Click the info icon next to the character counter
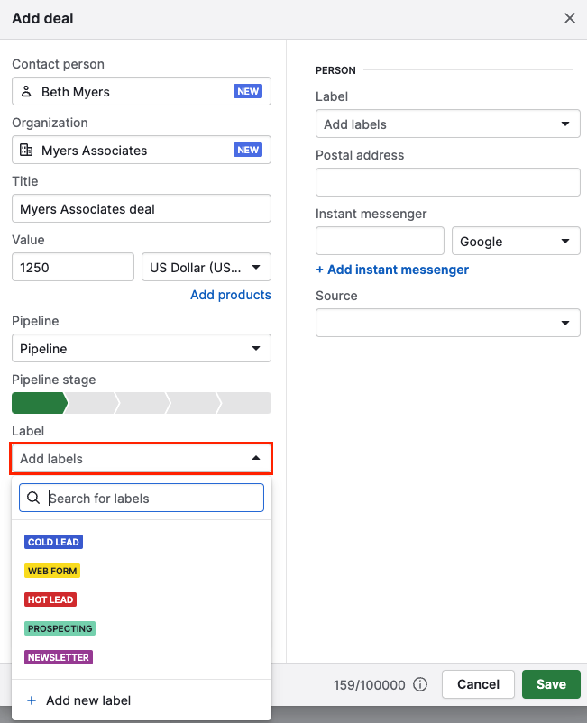The image size is (587, 723). pyautogui.click(x=419, y=684)
